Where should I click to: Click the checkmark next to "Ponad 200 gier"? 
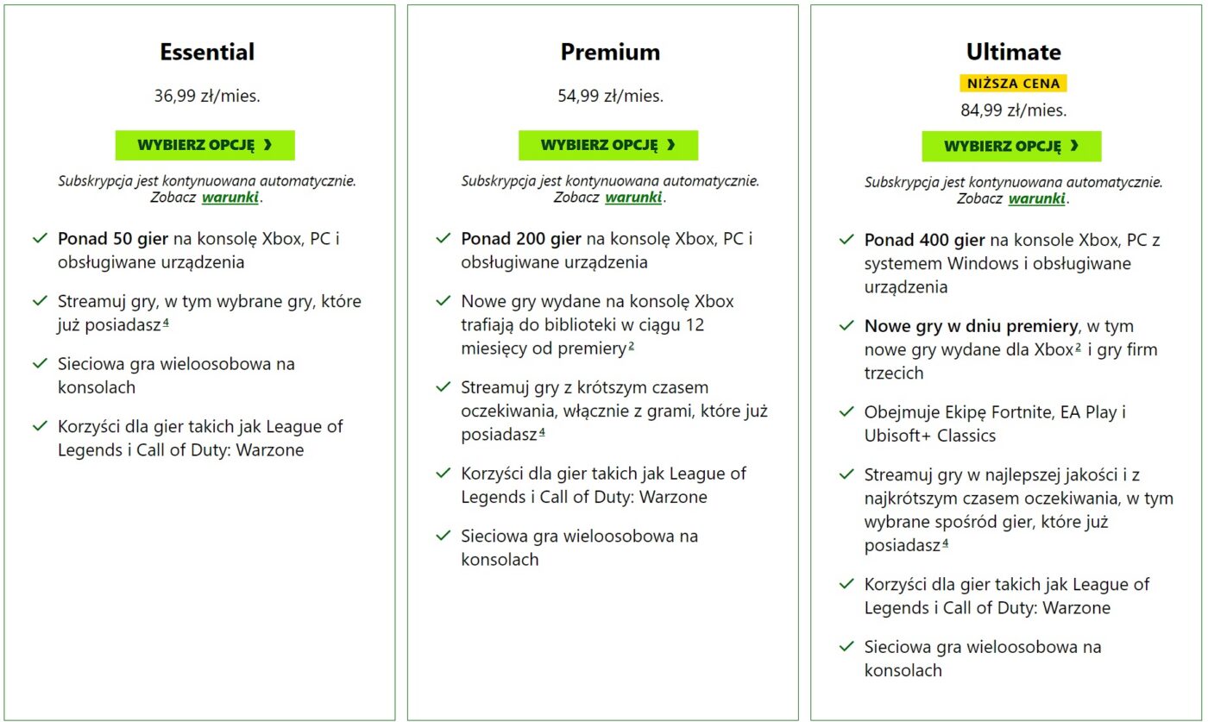(443, 239)
